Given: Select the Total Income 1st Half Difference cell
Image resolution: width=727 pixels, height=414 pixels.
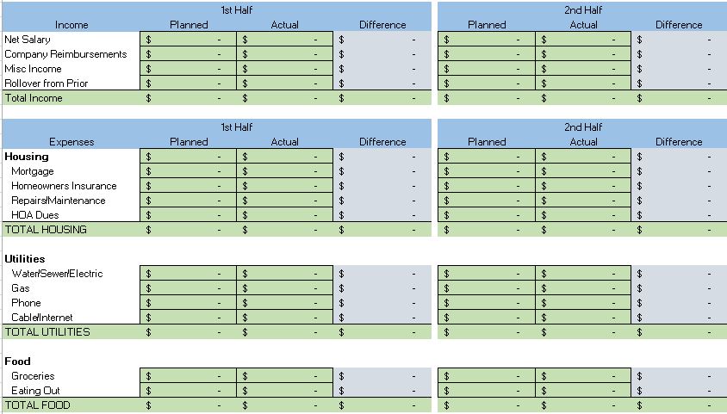Looking at the screenshot, I should pos(382,98).
